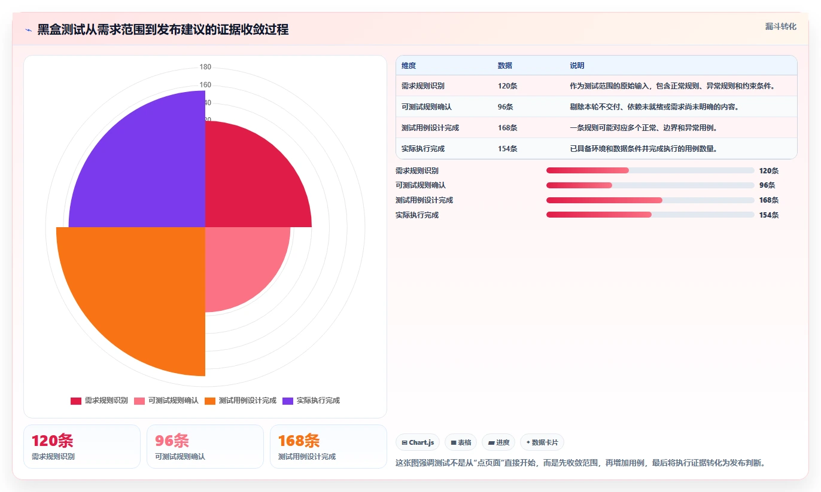The height and width of the screenshot is (492, 821).
Task: Click the description starting 已具备环境和数据条件
Action: [644, 149]
